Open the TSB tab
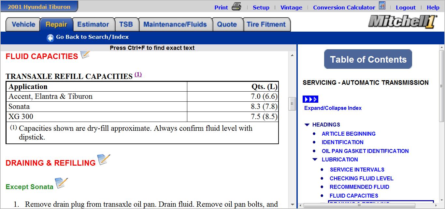 coord(126,24)
